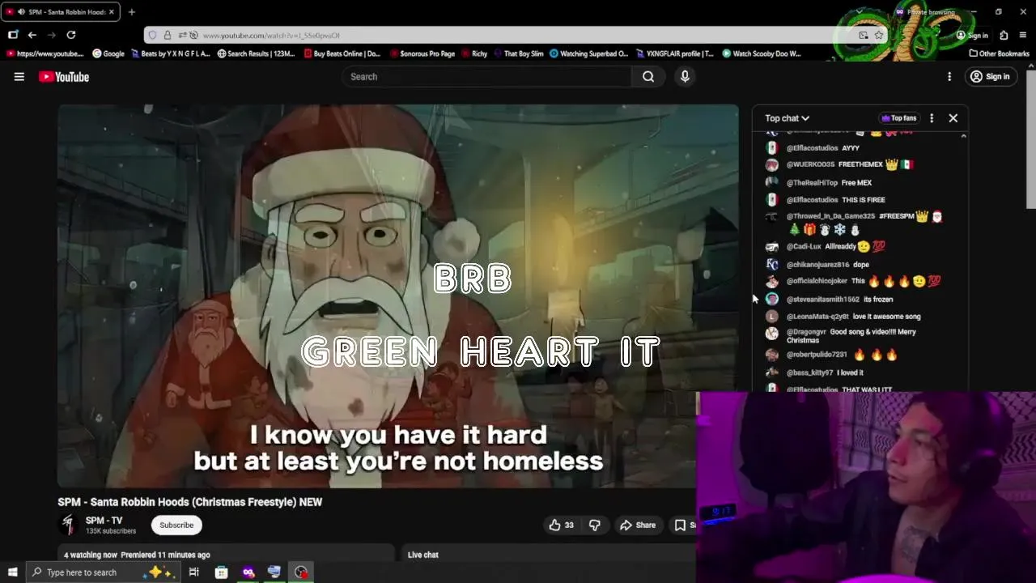Open live chat options three-dot menu

[932, 118]
